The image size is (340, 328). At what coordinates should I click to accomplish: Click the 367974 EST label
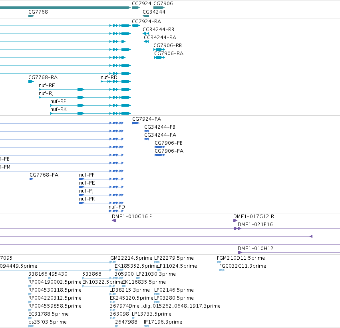[x=119, y=306]
